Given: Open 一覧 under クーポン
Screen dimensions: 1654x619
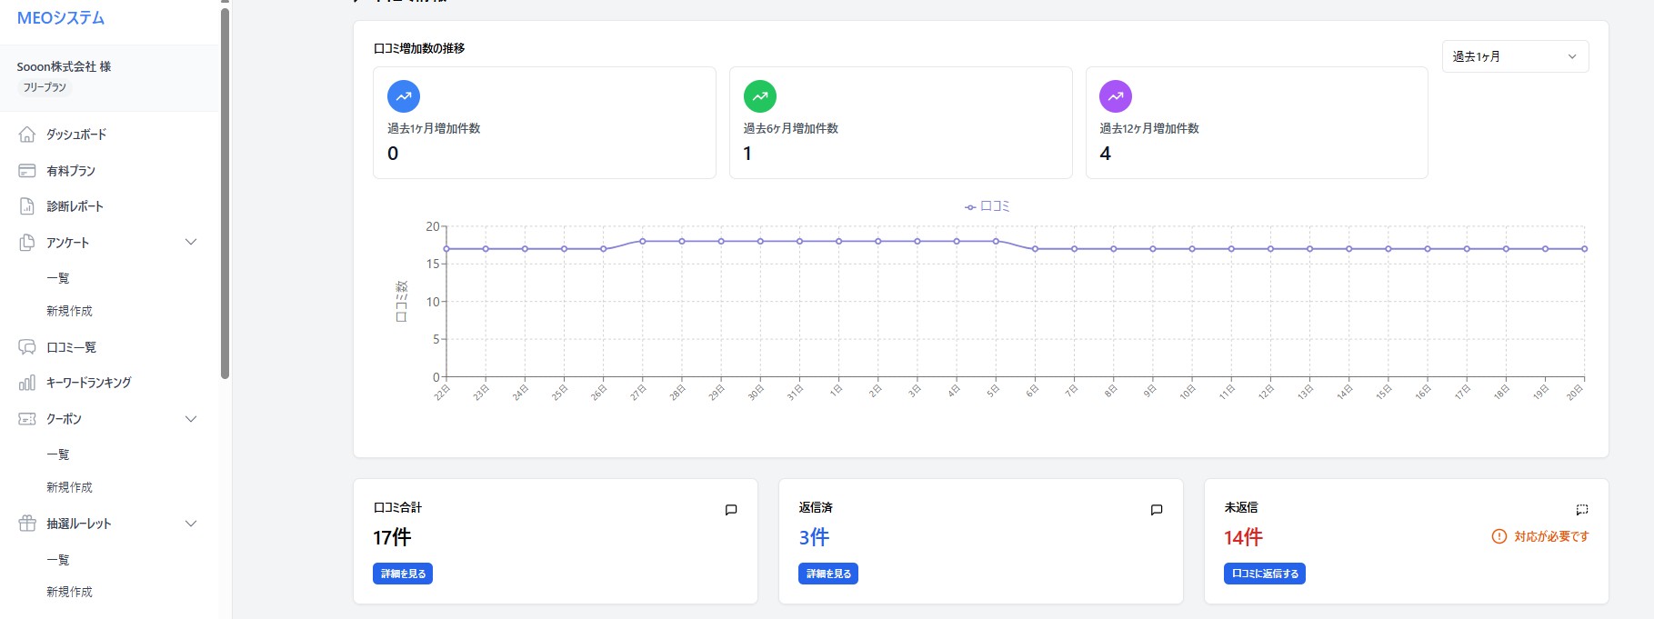Looking at the screenshot, I should [x=58, y=454].
